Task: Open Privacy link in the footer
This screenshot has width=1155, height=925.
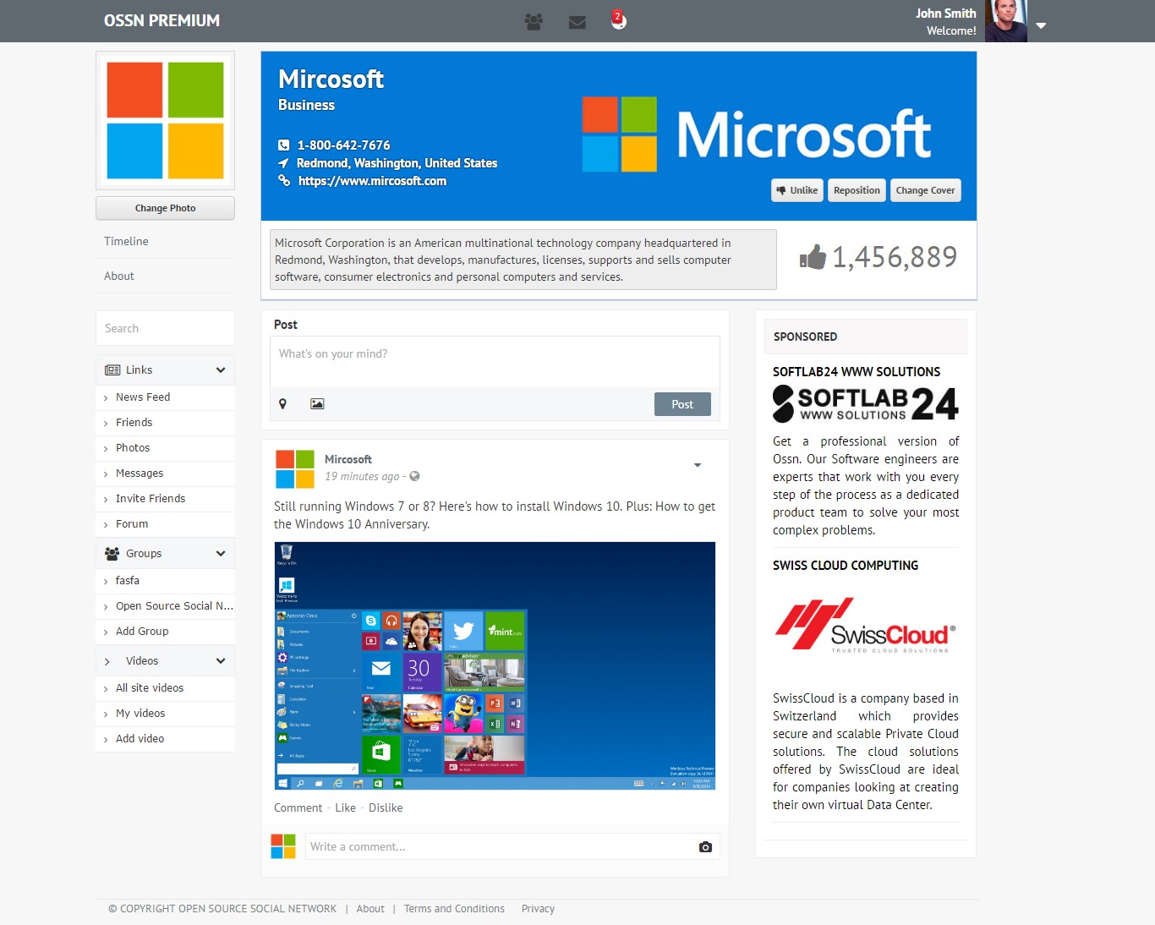Action: tap(538, 909)
